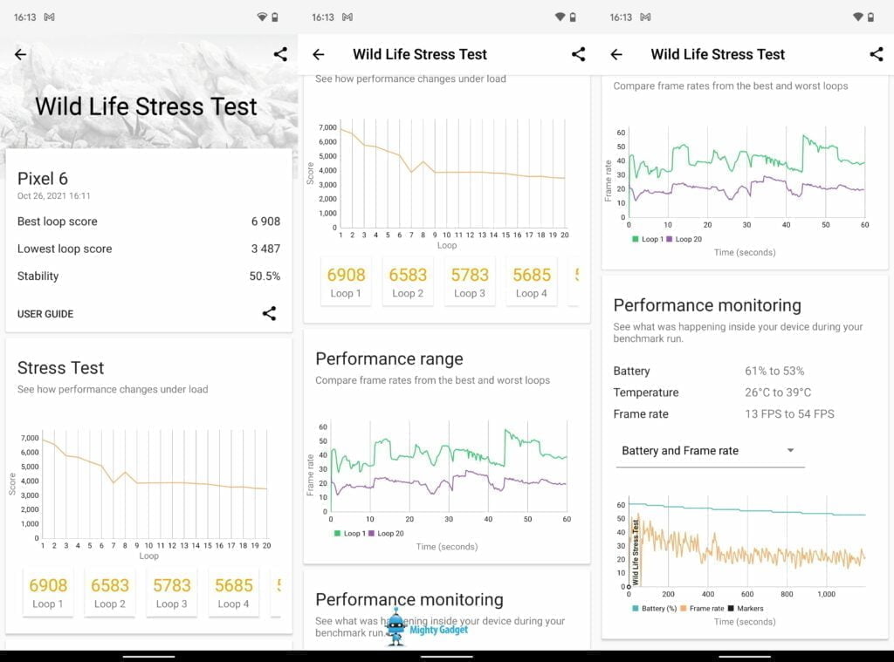Open the USER GUIDE link
Viewport: 894px width, 662px height.
click(45, 314)
